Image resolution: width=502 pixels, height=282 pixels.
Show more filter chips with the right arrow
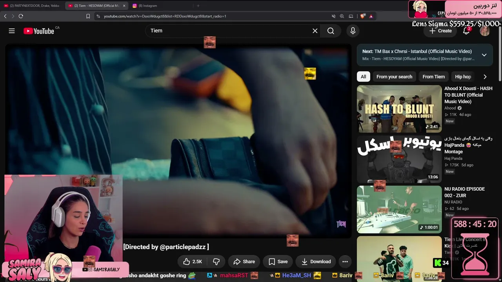point(485,77)
